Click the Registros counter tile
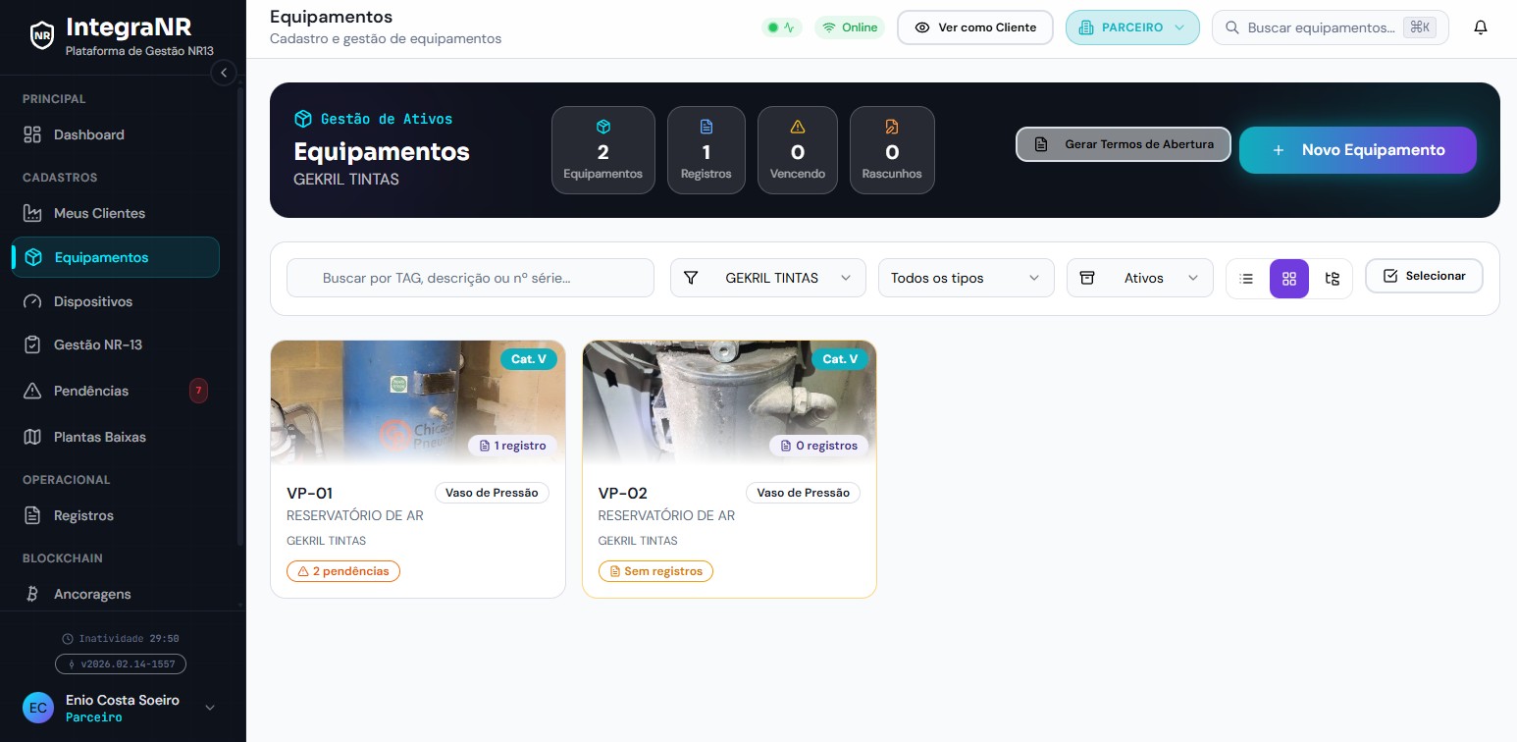 pyautogui.click(x=706, y=150)
